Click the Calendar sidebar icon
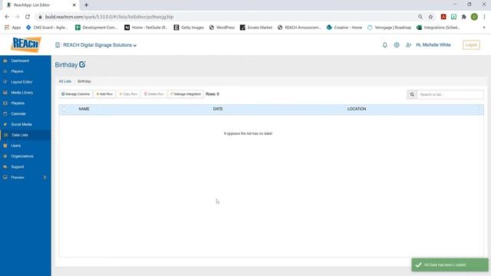Screen dimensions: 491x276 (5, 114)
